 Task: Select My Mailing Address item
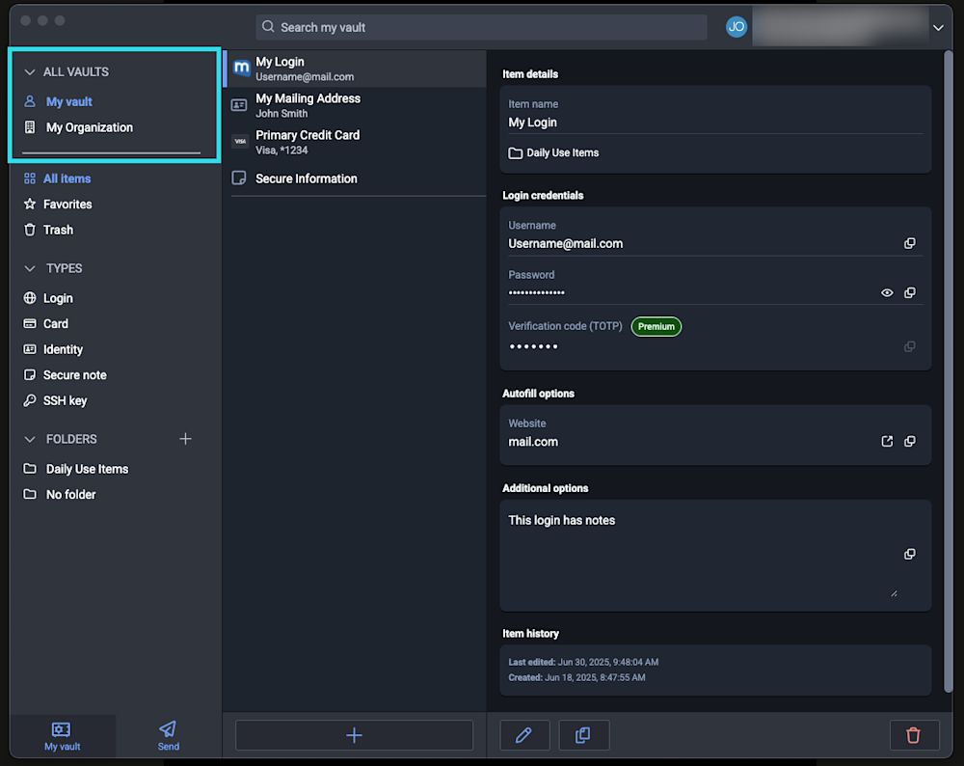coord(356,105)
